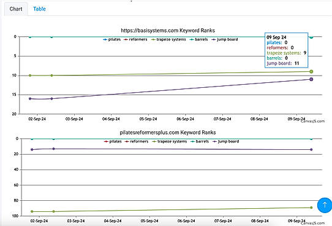Click the https://basisystems.com Keyword Ranks title
Image resolution: width=332 pixels, height=226 pixels.
pyautogui.click(x=168, y=31)
